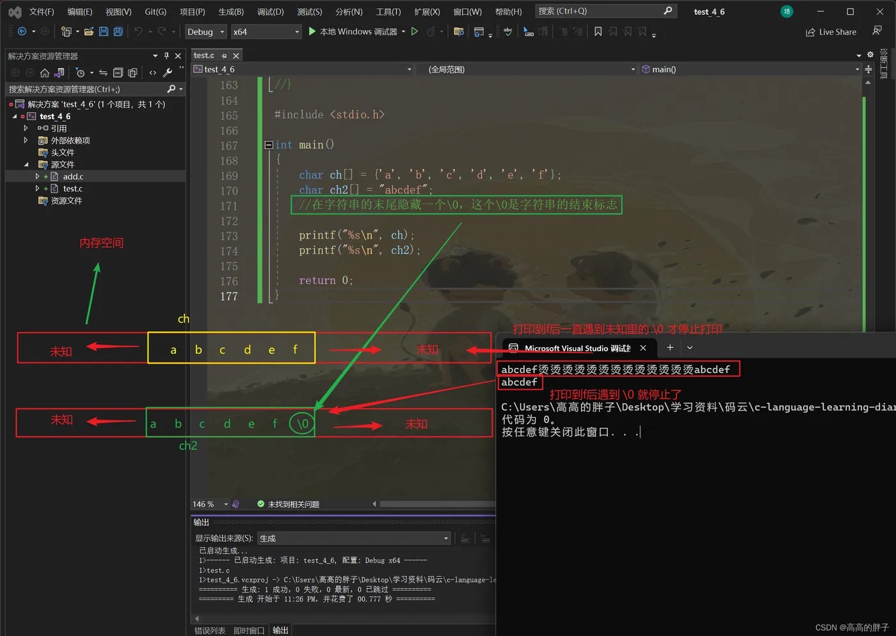
Task: Click the Search (Ctrl+Q) box
Action: pyautogui.click(x=605, y=11)
